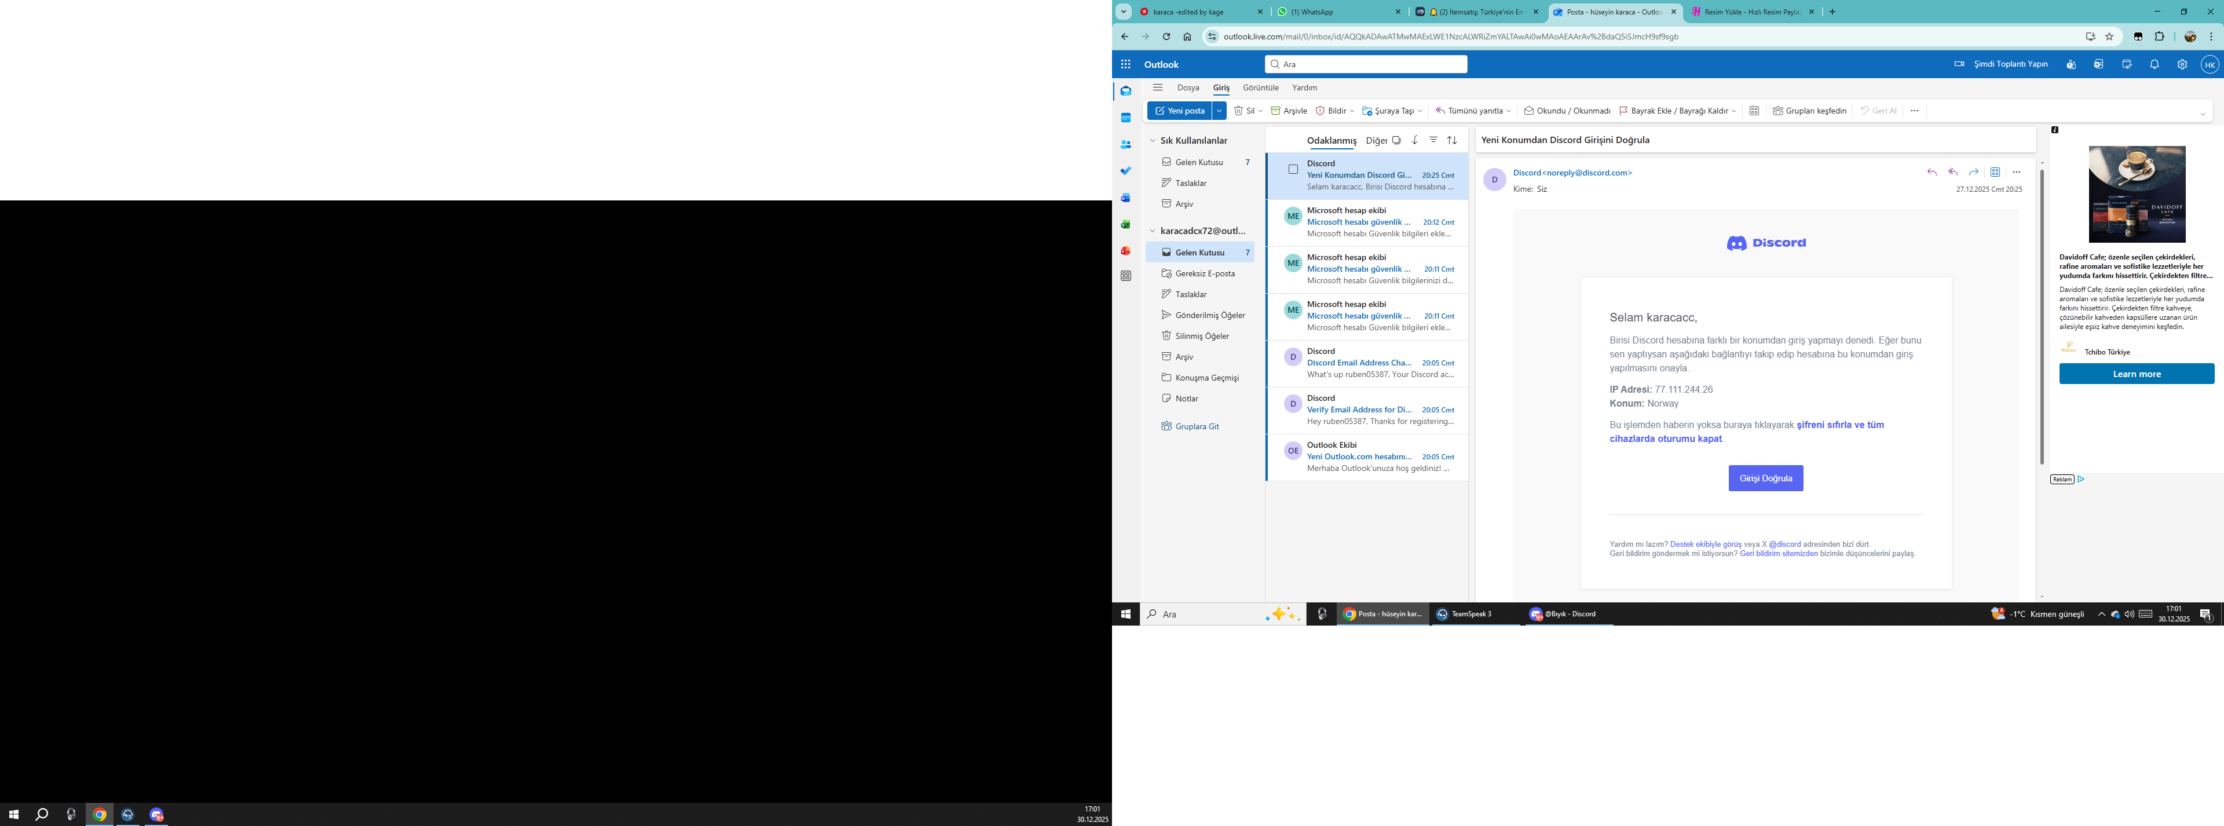
Task: Collapse the Sık Kullanılanlar folder group
Action: (1152, 141)
